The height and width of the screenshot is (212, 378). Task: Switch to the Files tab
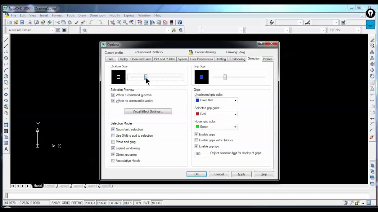click(110, 59)
